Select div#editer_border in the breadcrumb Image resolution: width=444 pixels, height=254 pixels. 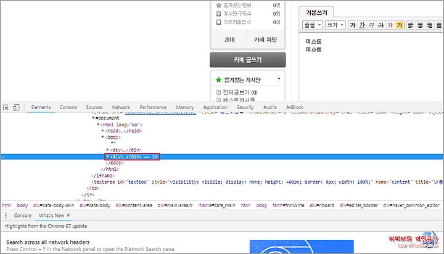[359, 205]
